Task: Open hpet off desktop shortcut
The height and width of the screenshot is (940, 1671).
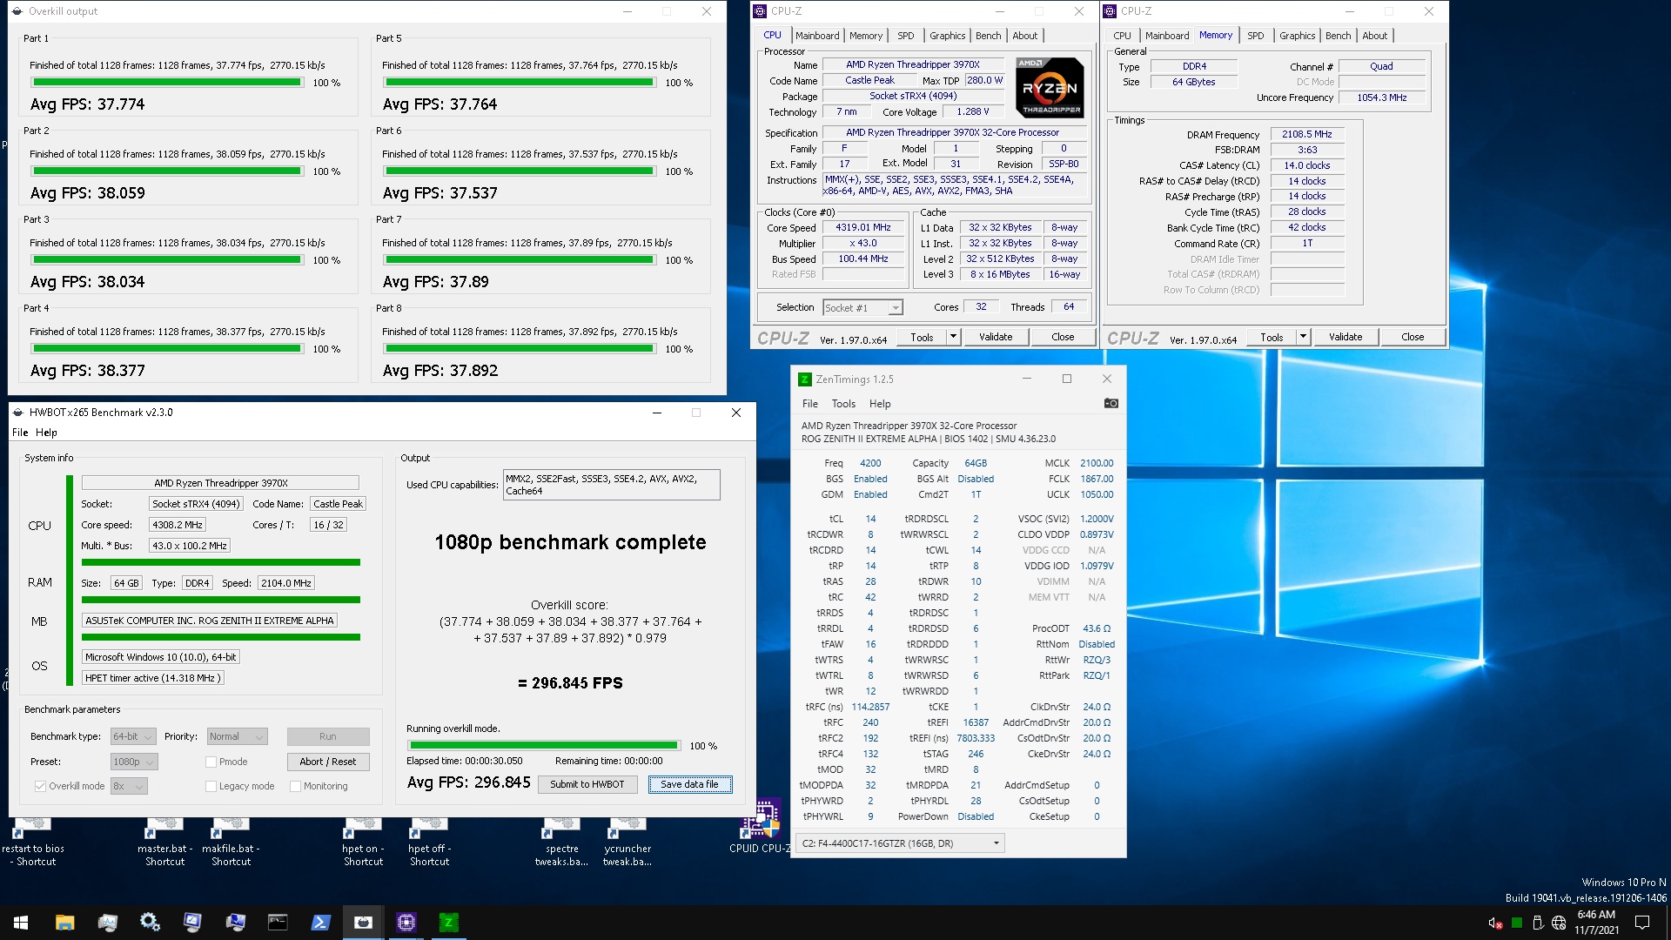Action: [429, 841]
